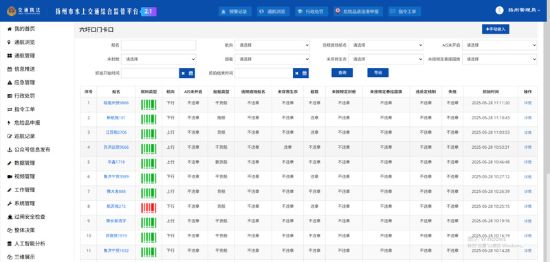This screenshot has height=262, width=550.
Task: Click the calendar icon beside 信息推送
Action: (10, 69)
